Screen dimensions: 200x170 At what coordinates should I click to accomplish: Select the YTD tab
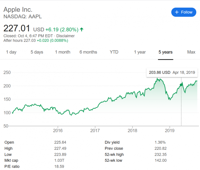click(114, 52)
